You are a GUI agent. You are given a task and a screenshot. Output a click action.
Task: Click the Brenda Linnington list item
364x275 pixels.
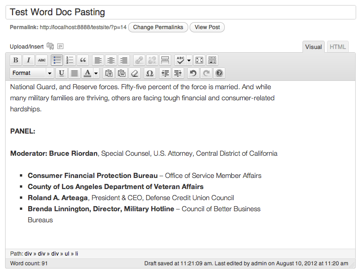[x=144, y=214]
